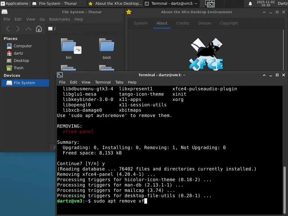Image resolution: width=288 pixels, height=216 pixels.
Task: Click drive icon in Thunar titlebar
Action: pos(4,12)
